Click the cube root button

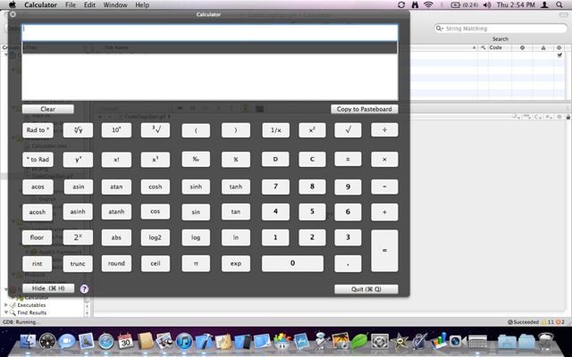[x=155, y=130]
